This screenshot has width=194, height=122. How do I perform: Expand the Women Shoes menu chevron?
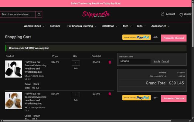pos(43,26)
